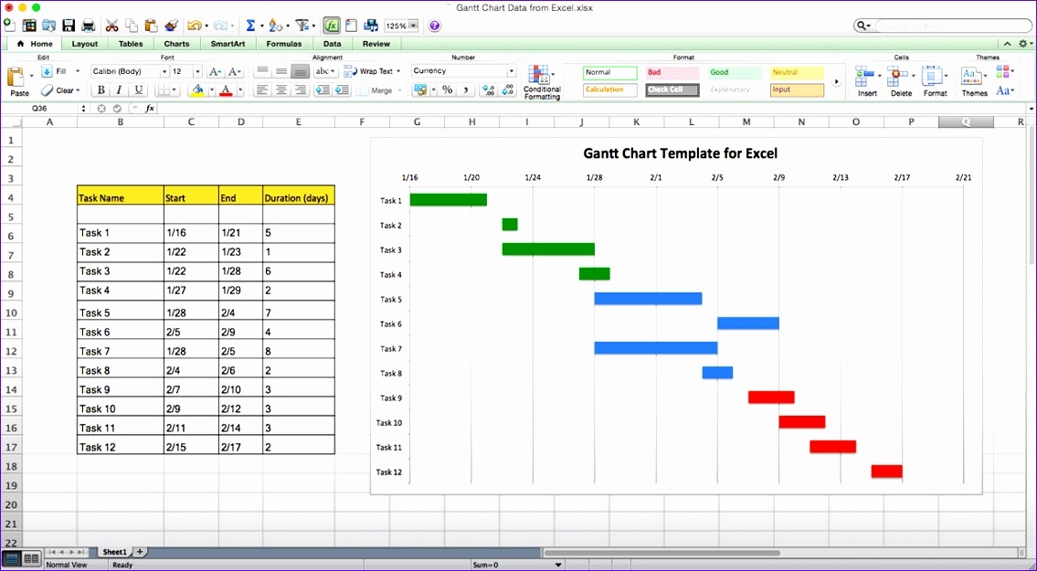The image size is (1037, 571).
Task: Click the AutoSum icon
Action: [251, 26]
